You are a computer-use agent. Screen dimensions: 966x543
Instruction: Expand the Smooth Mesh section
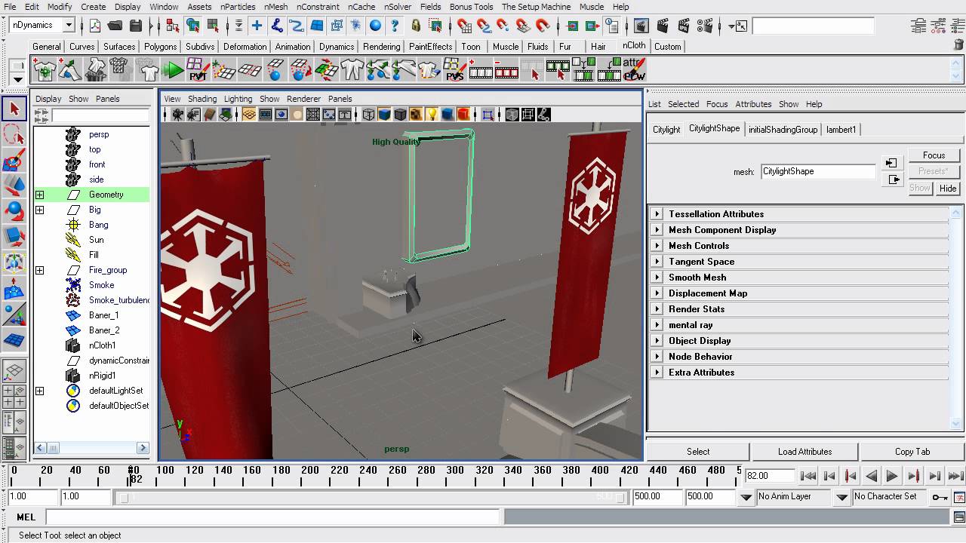click(657, 278)
